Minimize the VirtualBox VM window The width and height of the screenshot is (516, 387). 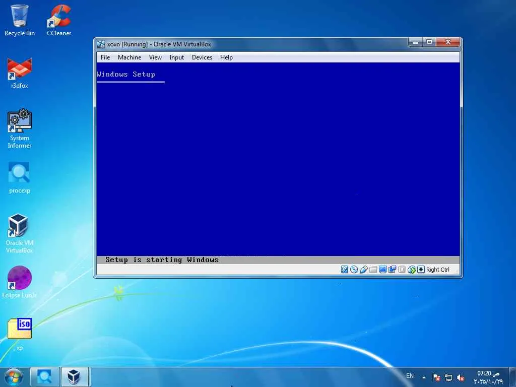[416, 42]
